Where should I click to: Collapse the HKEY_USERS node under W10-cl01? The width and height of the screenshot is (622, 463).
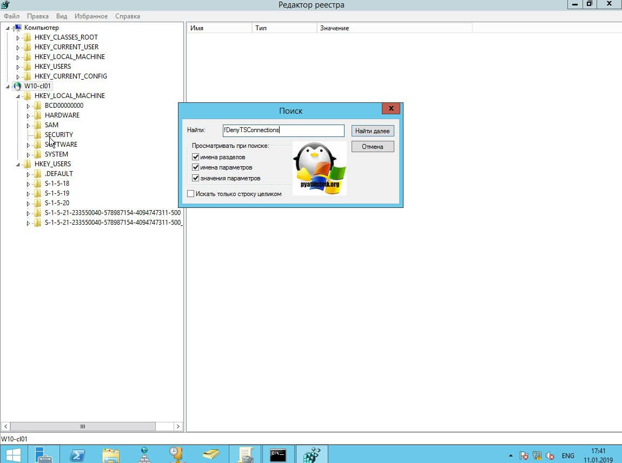(18, 164)
